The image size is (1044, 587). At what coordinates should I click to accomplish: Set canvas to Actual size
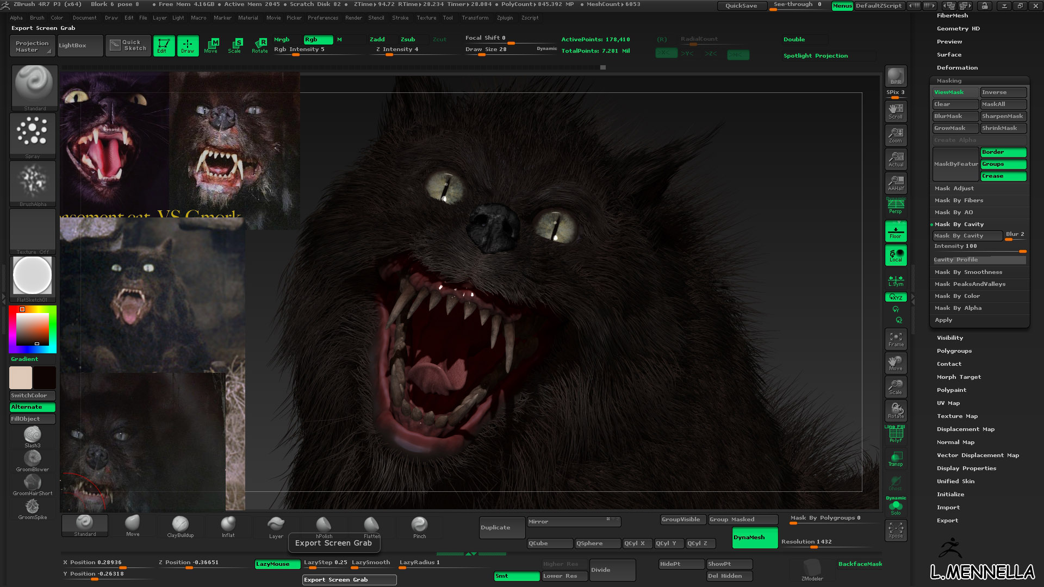pos(896,159)
